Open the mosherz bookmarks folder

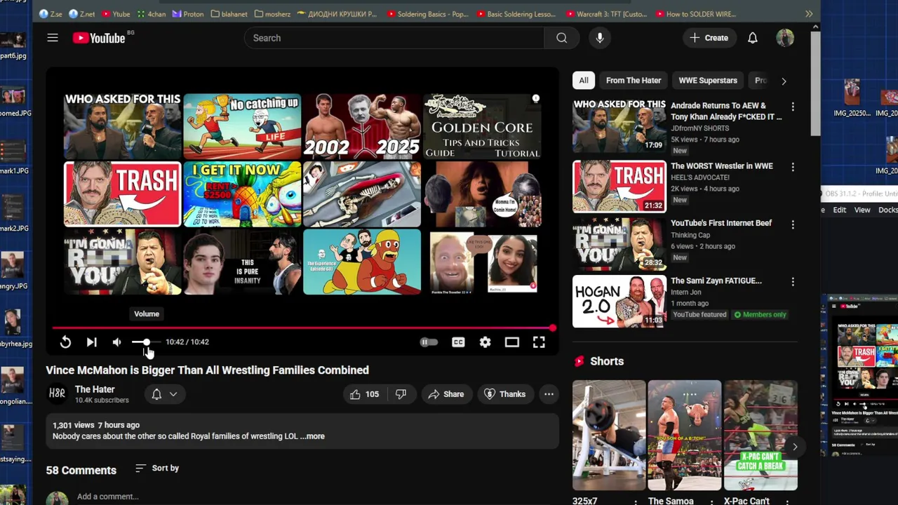(x=272, y=14)
